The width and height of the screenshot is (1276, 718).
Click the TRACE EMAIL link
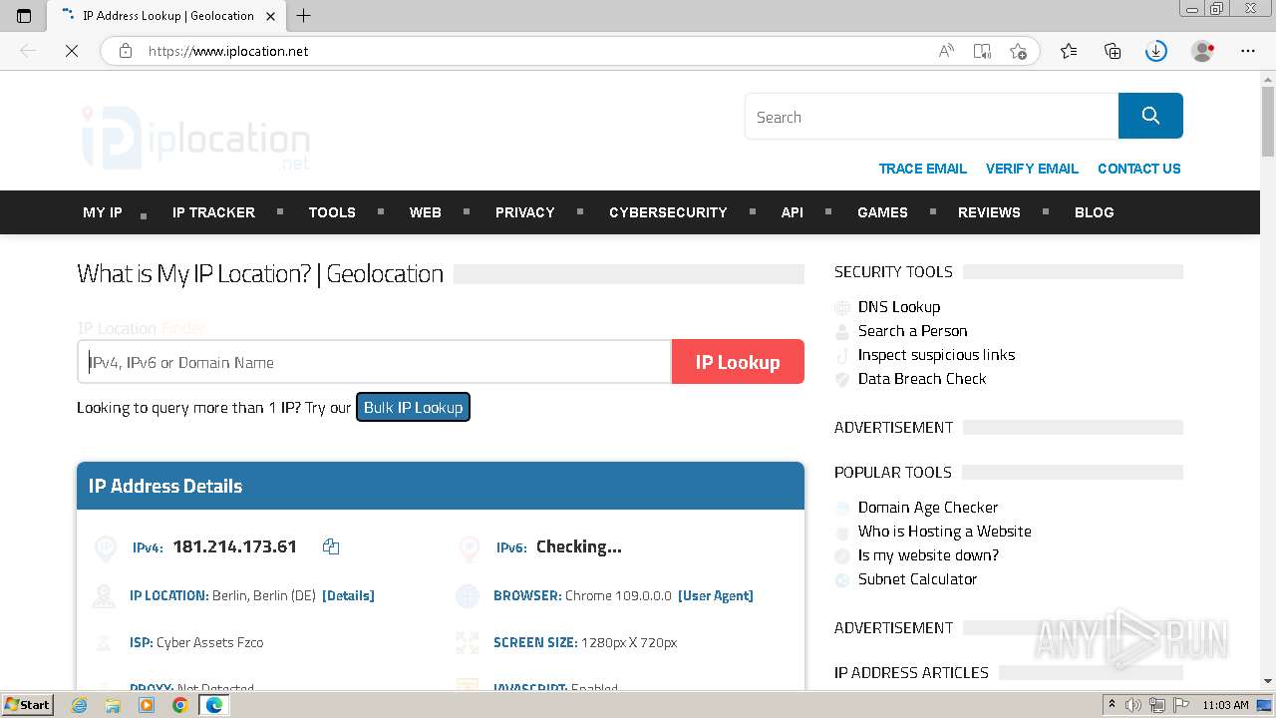pyautogui.click(x=922, y=169)
